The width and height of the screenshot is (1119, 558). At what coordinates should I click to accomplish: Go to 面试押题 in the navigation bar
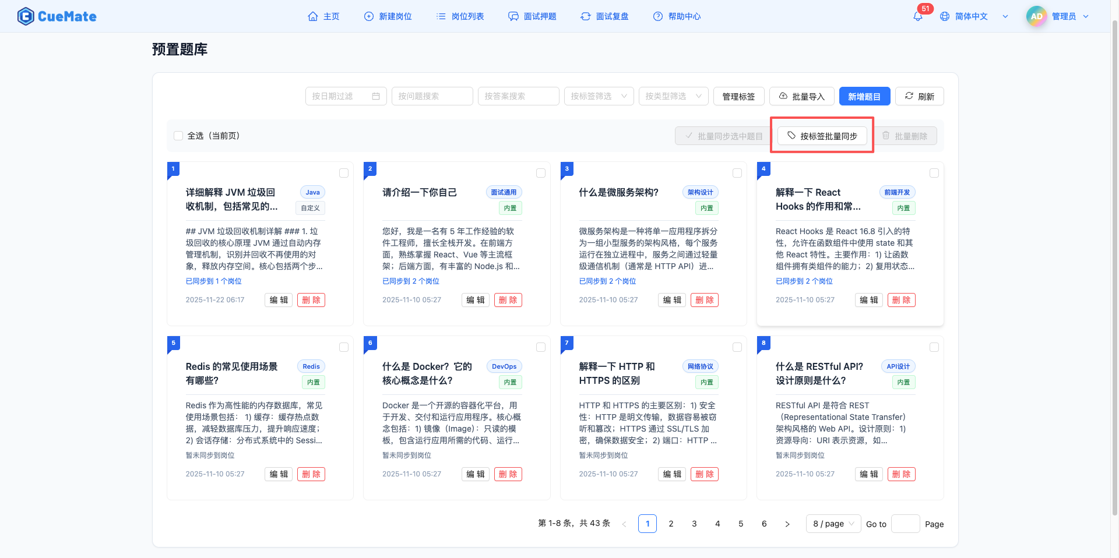pos(532,16)
